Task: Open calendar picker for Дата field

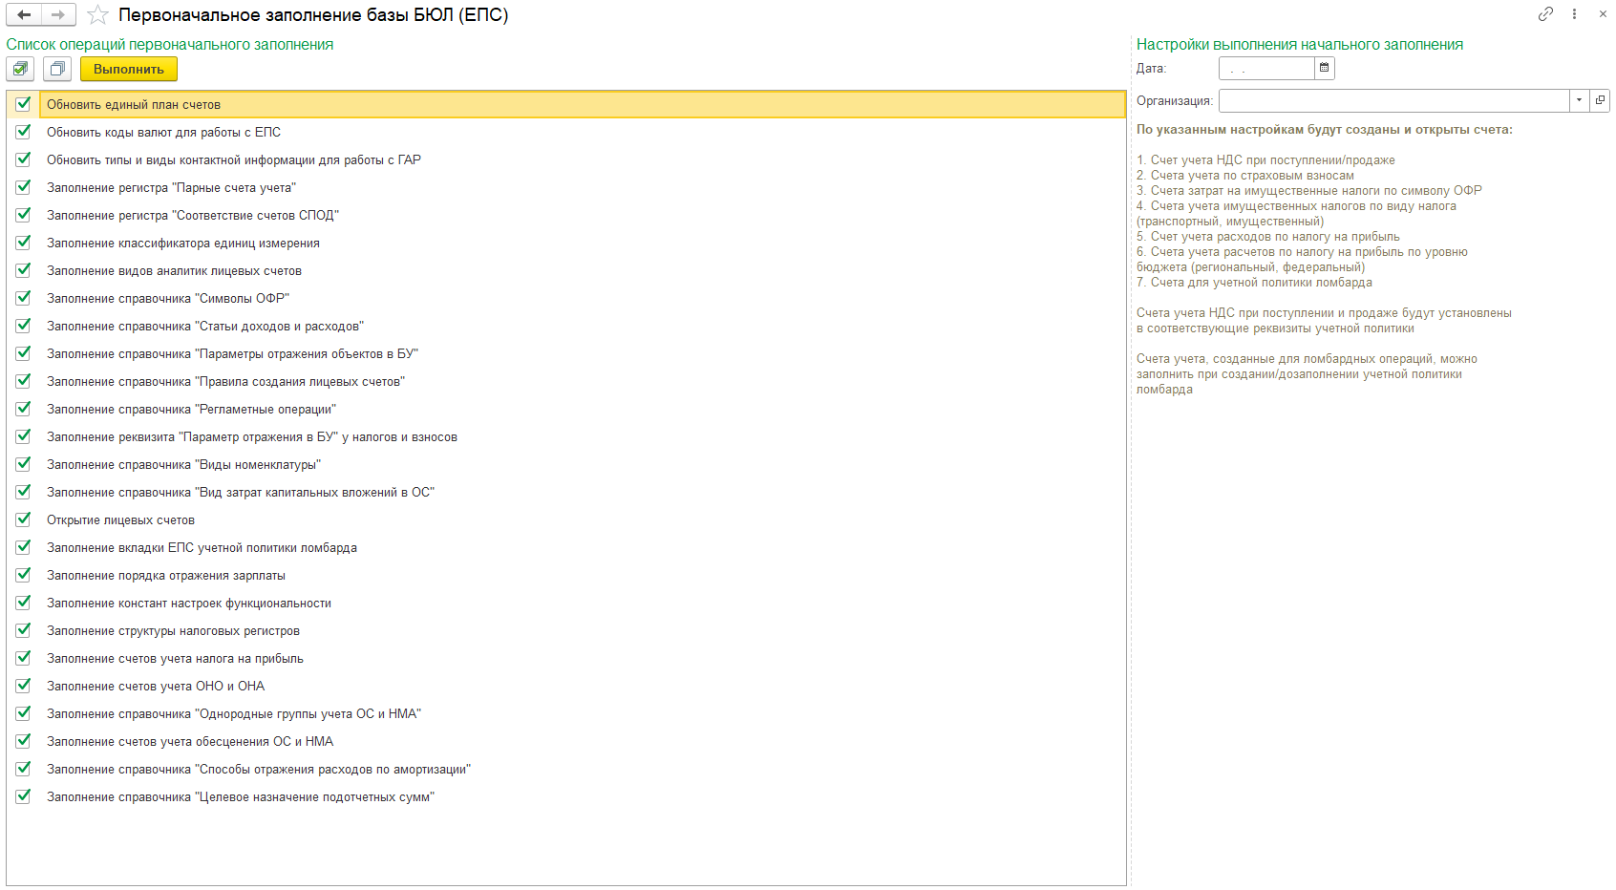Action: [x=1324, y=68]
